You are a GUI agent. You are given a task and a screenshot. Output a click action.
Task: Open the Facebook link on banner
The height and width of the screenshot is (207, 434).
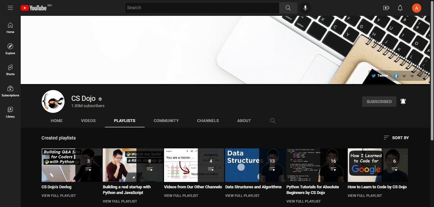tap(396, 76)
